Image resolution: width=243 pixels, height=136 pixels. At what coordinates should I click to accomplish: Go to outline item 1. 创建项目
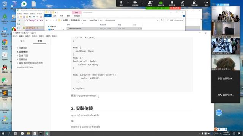(22, 48)
